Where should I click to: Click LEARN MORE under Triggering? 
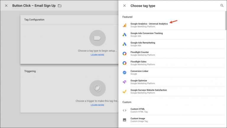(97, 105)
